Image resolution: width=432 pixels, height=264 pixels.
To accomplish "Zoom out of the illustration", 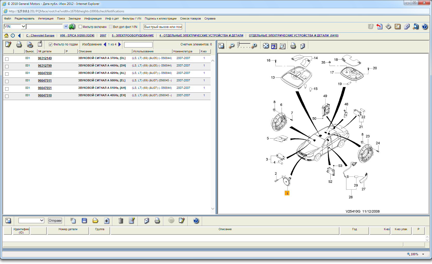I will (231, 46).
